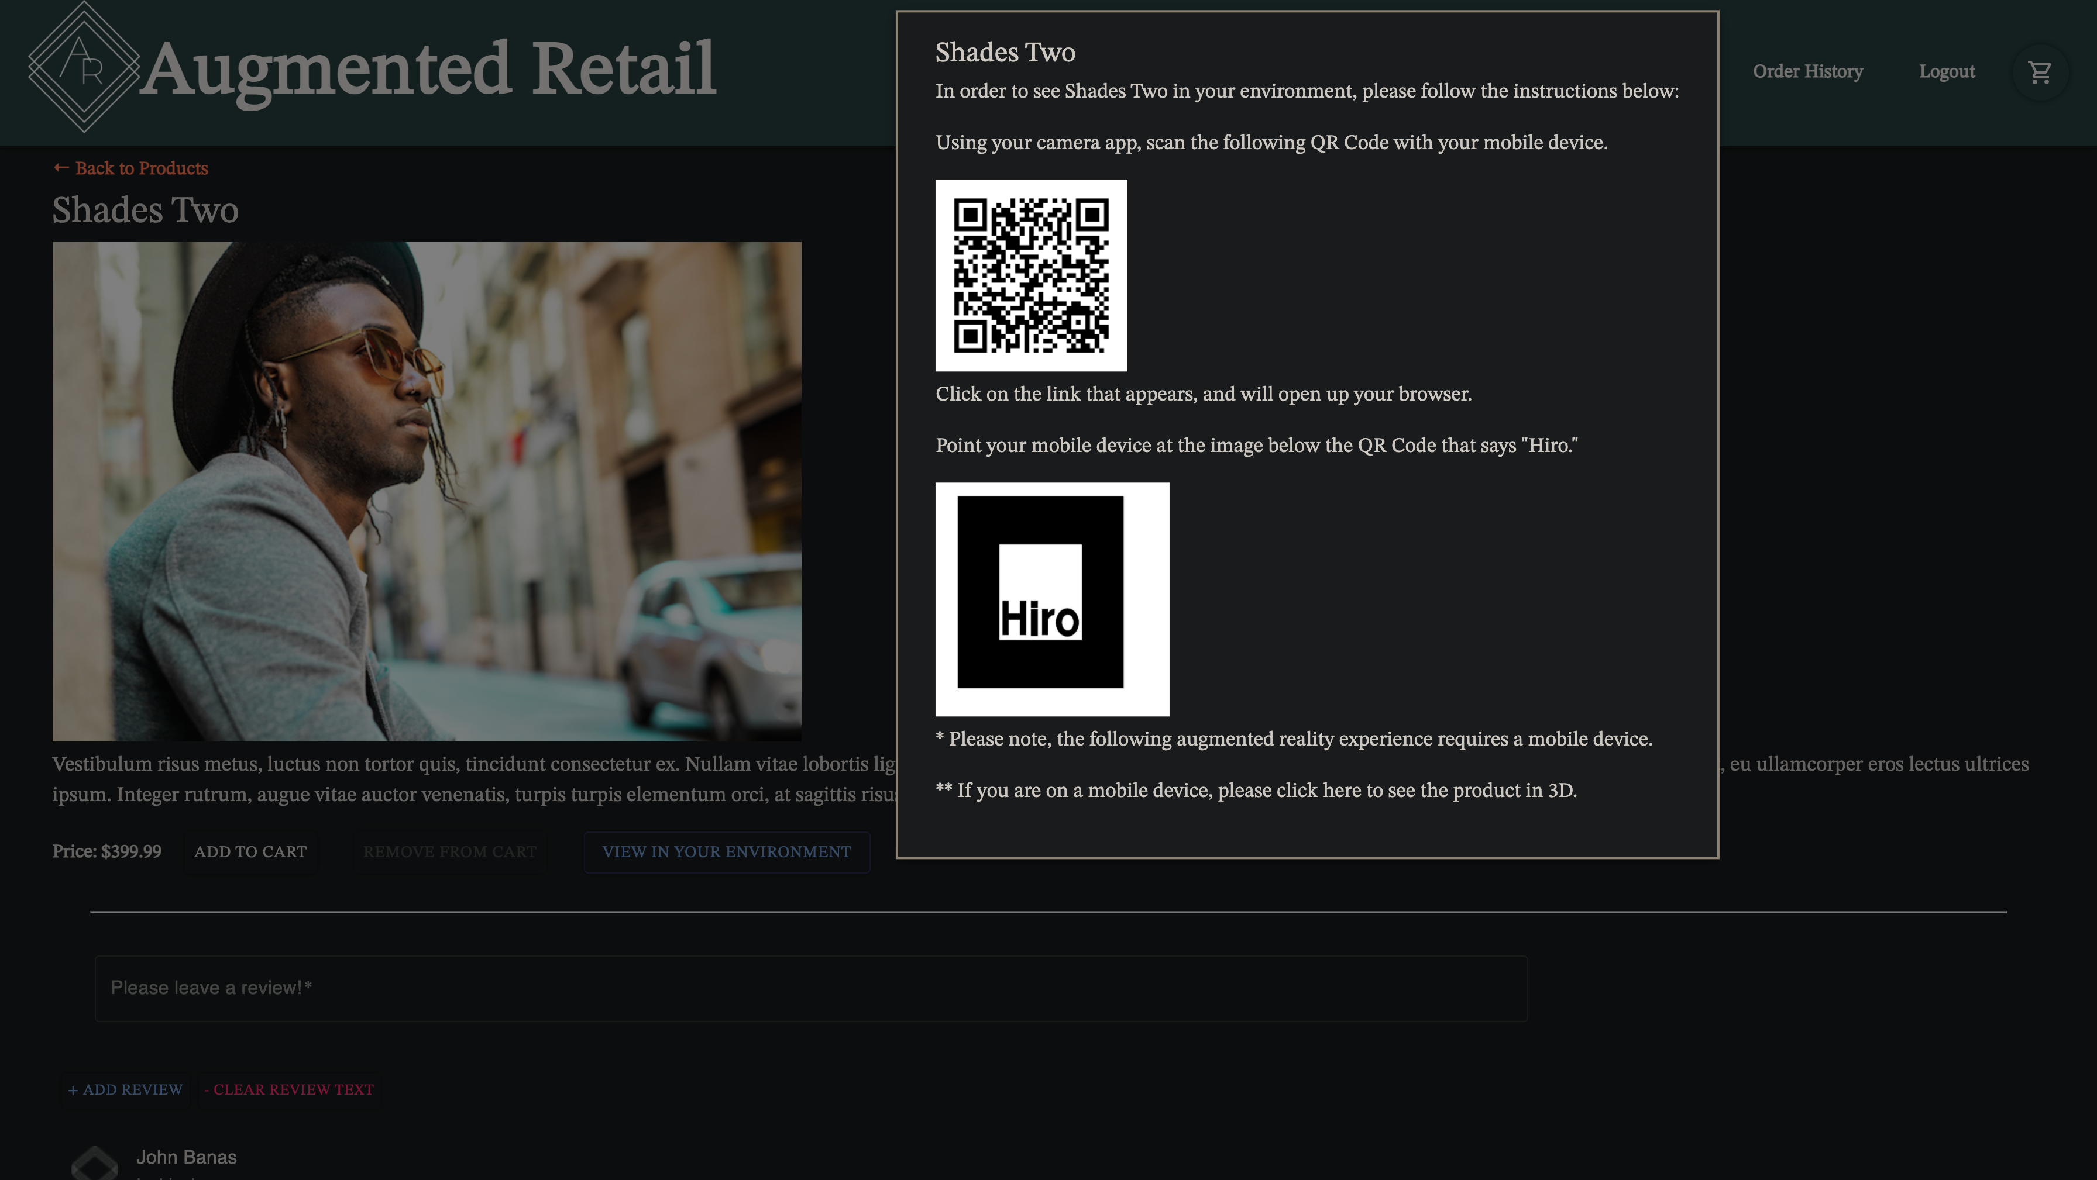Image resolution: width=2097 pixels, height=1180 pixels.
Task: Click the Logout text link
Action: (x=1947, y=71)
